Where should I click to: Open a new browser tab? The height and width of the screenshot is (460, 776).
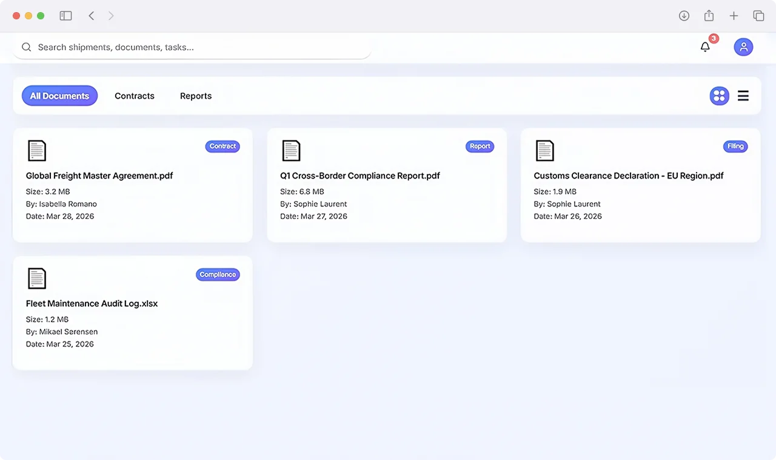pyautogui.click(x=734, y=16)
